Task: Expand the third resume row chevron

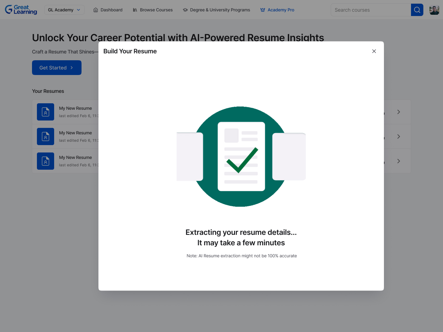Action: click(x=398, y=161)
